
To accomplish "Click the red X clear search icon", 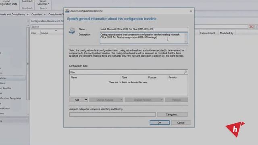I will click(251, 27).
